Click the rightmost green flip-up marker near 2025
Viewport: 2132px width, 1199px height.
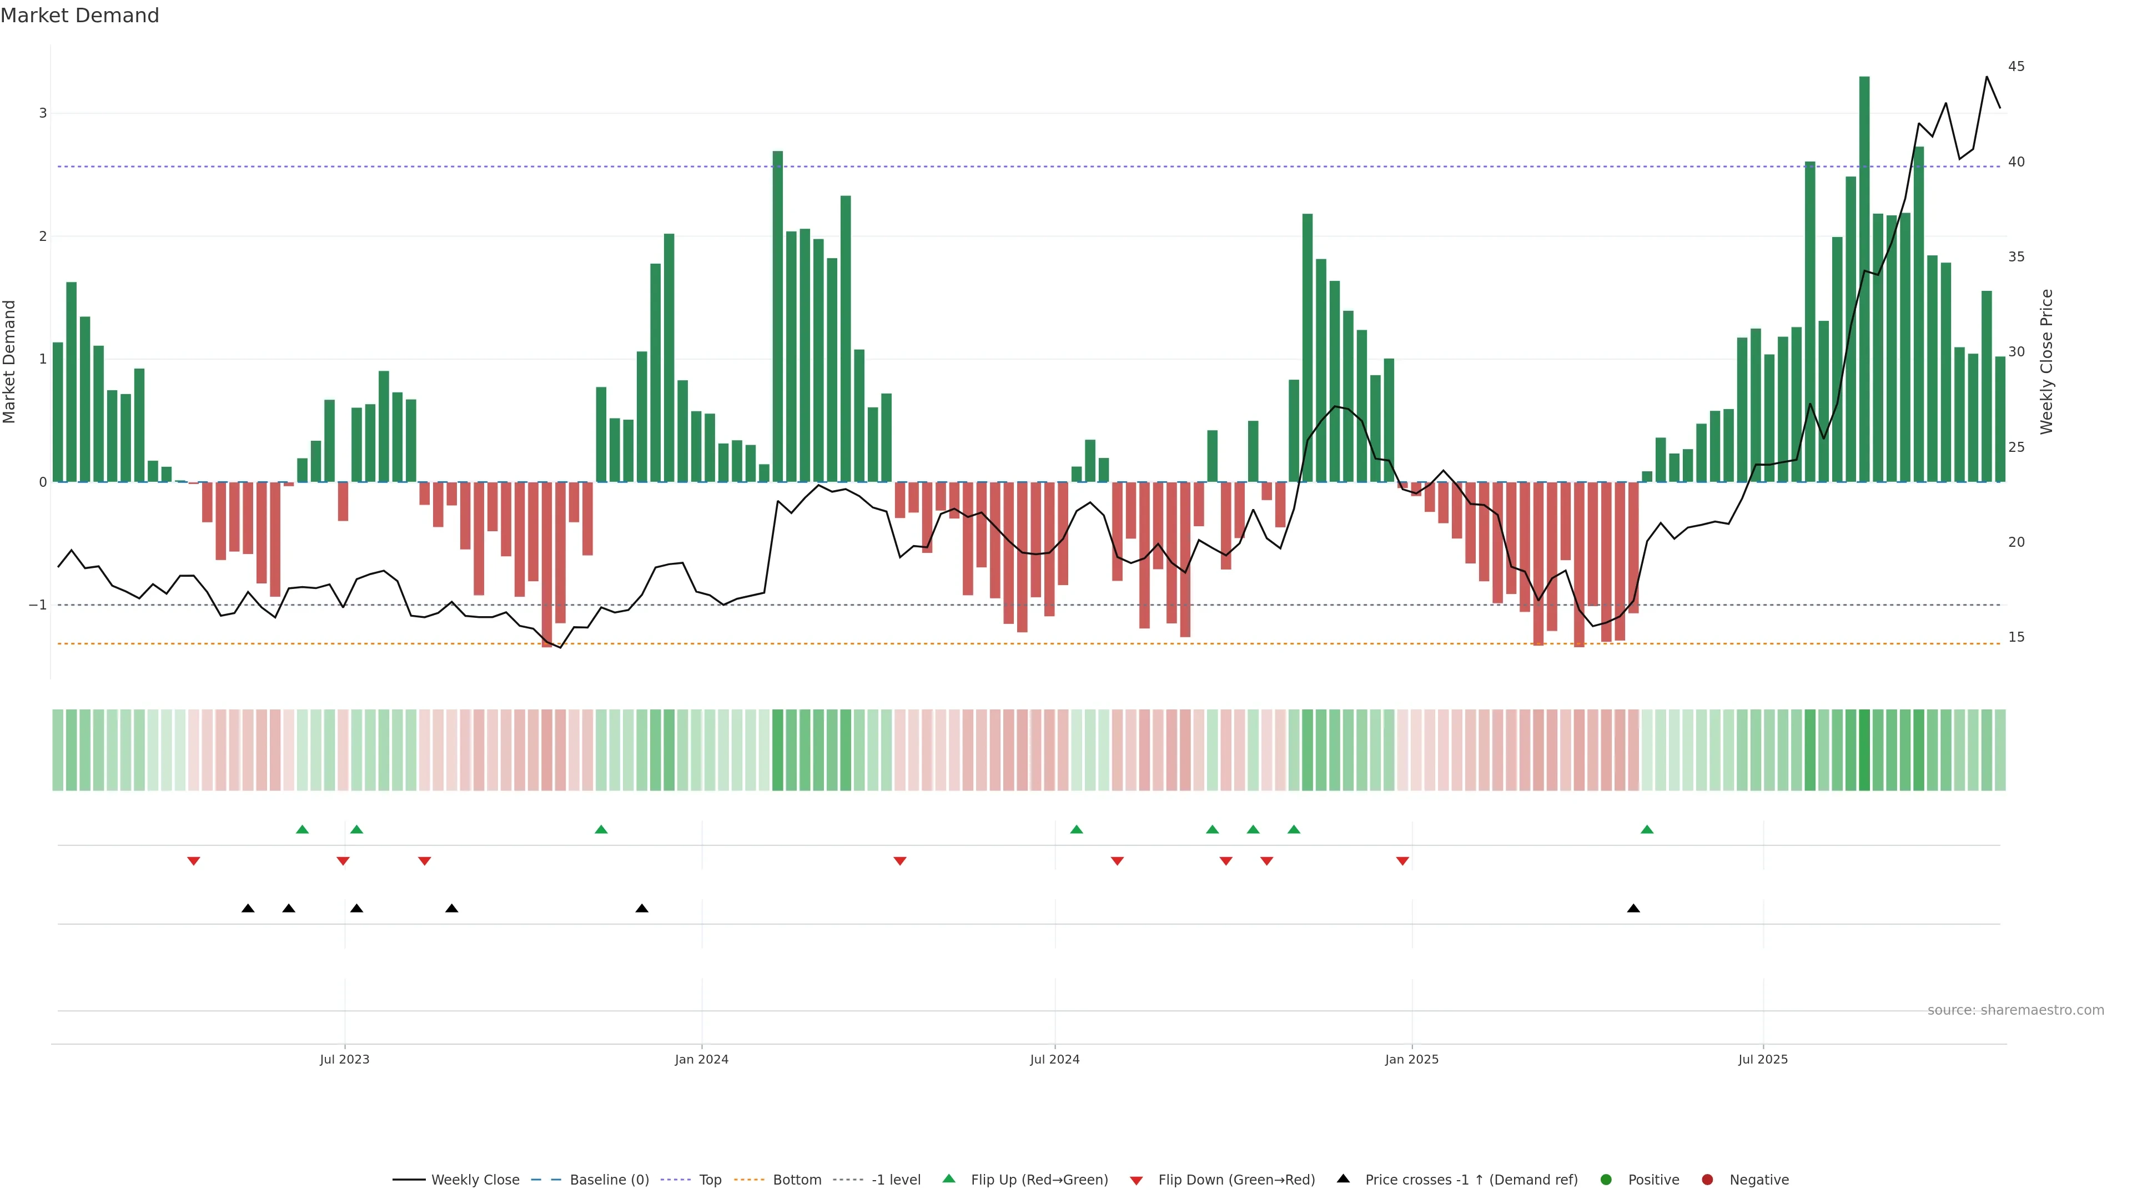click(1646, 829)
